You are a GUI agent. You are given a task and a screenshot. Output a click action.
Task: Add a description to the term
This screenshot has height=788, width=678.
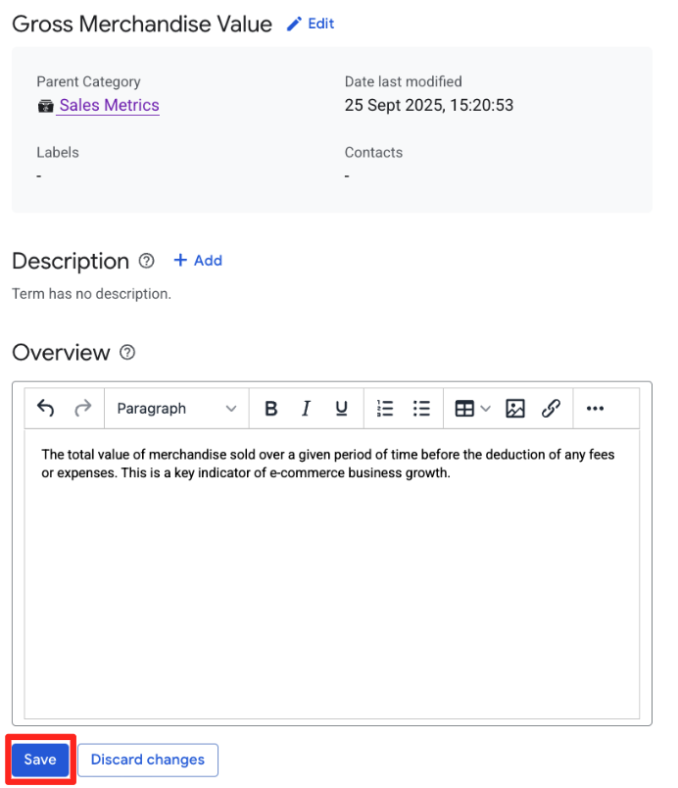coord(198,261)
